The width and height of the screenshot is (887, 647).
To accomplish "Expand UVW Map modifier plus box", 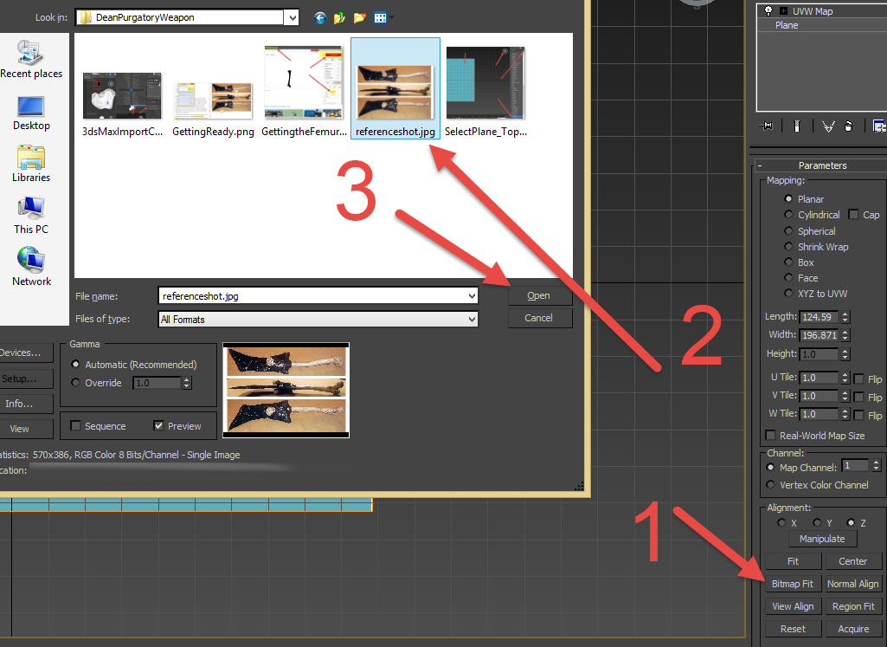I will 783,10.
